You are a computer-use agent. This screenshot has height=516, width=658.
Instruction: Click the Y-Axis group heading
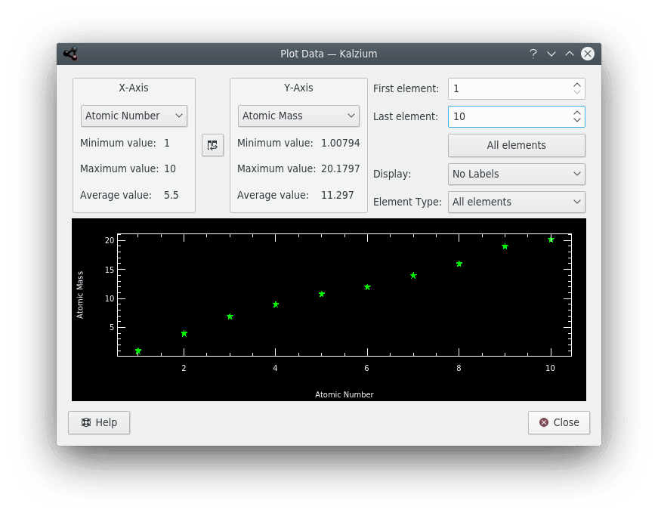[298, 88]
